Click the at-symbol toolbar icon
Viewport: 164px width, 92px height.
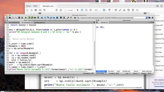pos(22,18)
